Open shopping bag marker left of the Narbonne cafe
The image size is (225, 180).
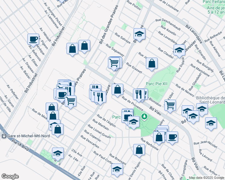pos(159,137)
